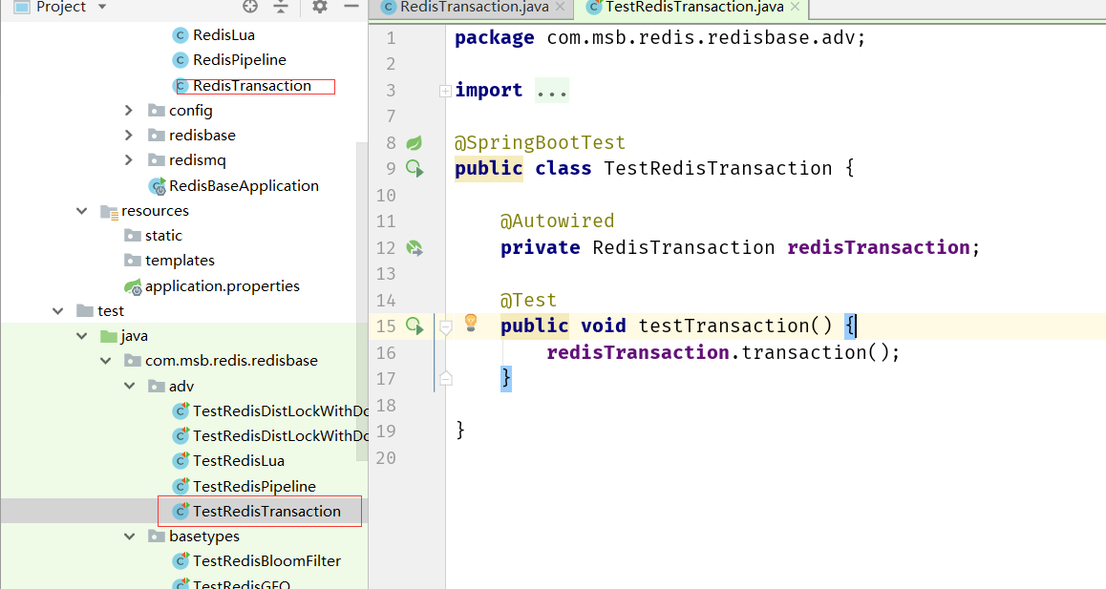The image size is (1106, 589).
Task: Click the autowired dependency gutter icon on line 12
Action: coord(415,247)
